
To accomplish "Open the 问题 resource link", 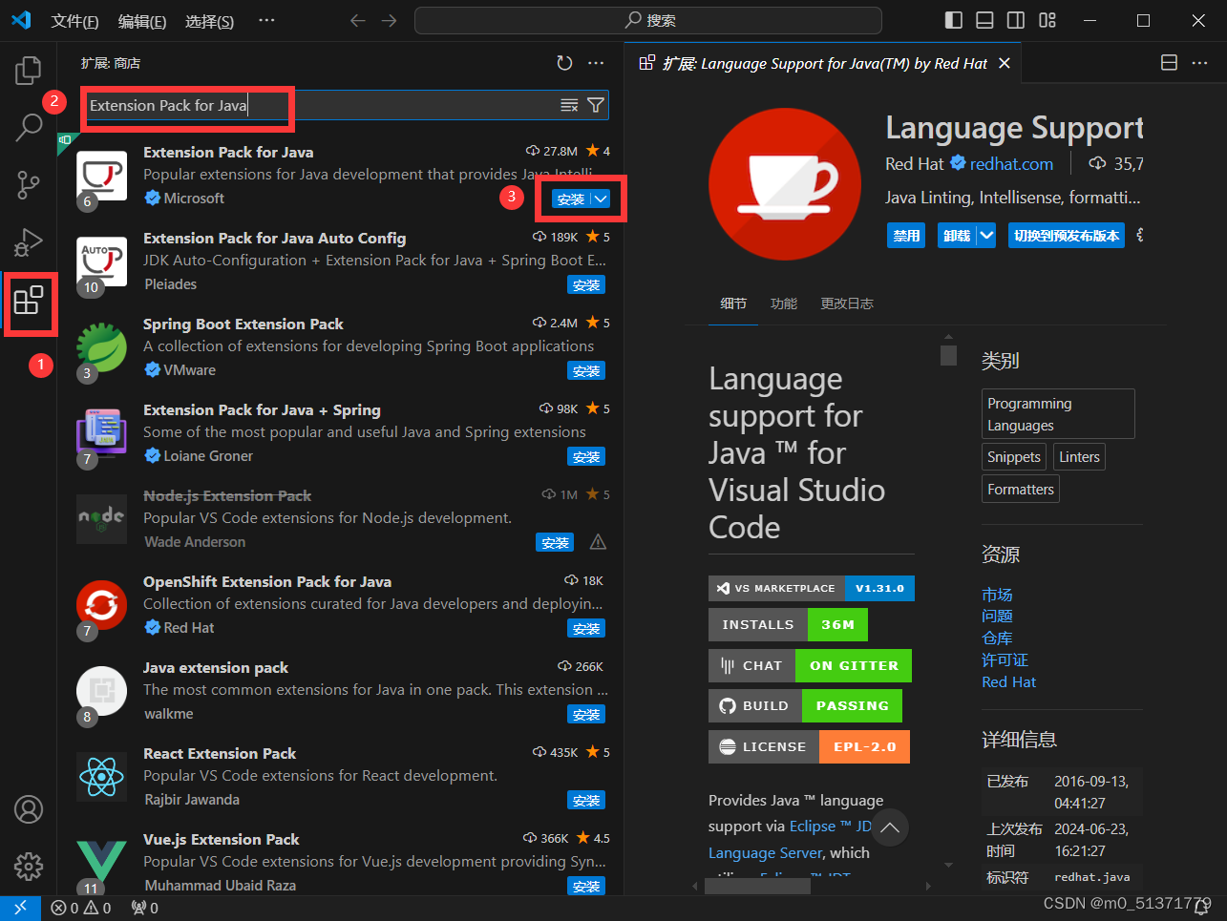I will (x=997, y=617).
